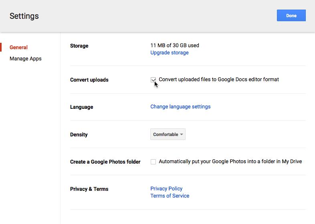The width and height of the screenshot is (315, 224).
Task: Open the Manage Apps section
Action: click(25, 58)
